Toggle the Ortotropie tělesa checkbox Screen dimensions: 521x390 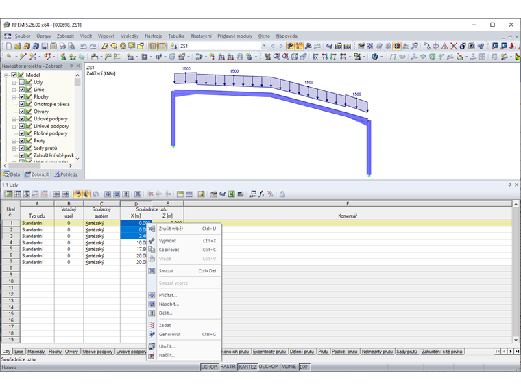coord(22,104)
